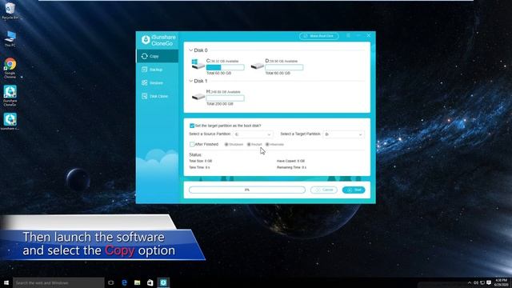The width and height of the screenshot is (512, 288).
Task: Select the H: drive icon
Action: (x=198, y=96)
